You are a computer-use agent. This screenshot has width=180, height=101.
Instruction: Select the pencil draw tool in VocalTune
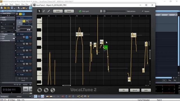click(49, 11)
